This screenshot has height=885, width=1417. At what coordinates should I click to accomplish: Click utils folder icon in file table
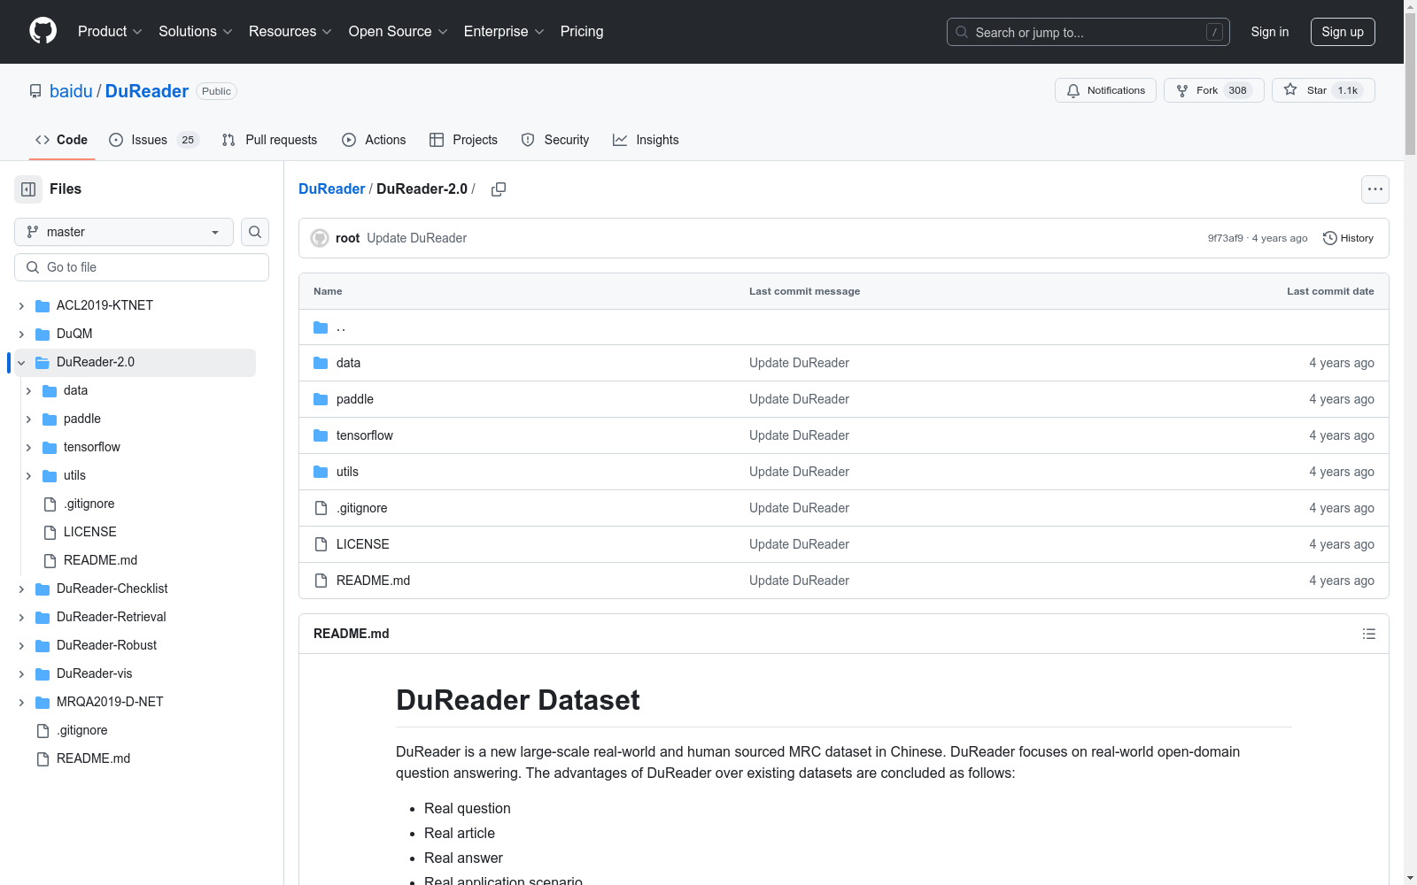[x=321, y=472]
